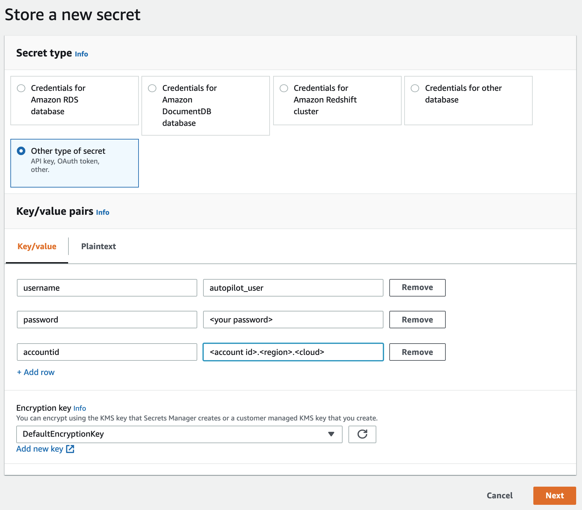The image size is (582, 510).
Task: Click the refresh encryption keys icon
Action: pyautogui.click(x=362, y=434)
